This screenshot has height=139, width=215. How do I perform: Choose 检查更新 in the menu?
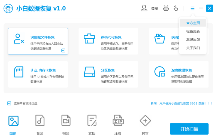tap(193, 31)
